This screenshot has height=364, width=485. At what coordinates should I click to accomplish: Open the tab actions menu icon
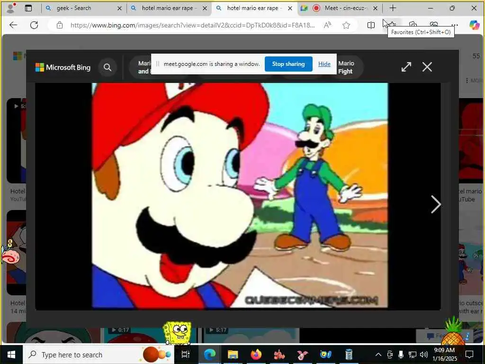(28, 8)
